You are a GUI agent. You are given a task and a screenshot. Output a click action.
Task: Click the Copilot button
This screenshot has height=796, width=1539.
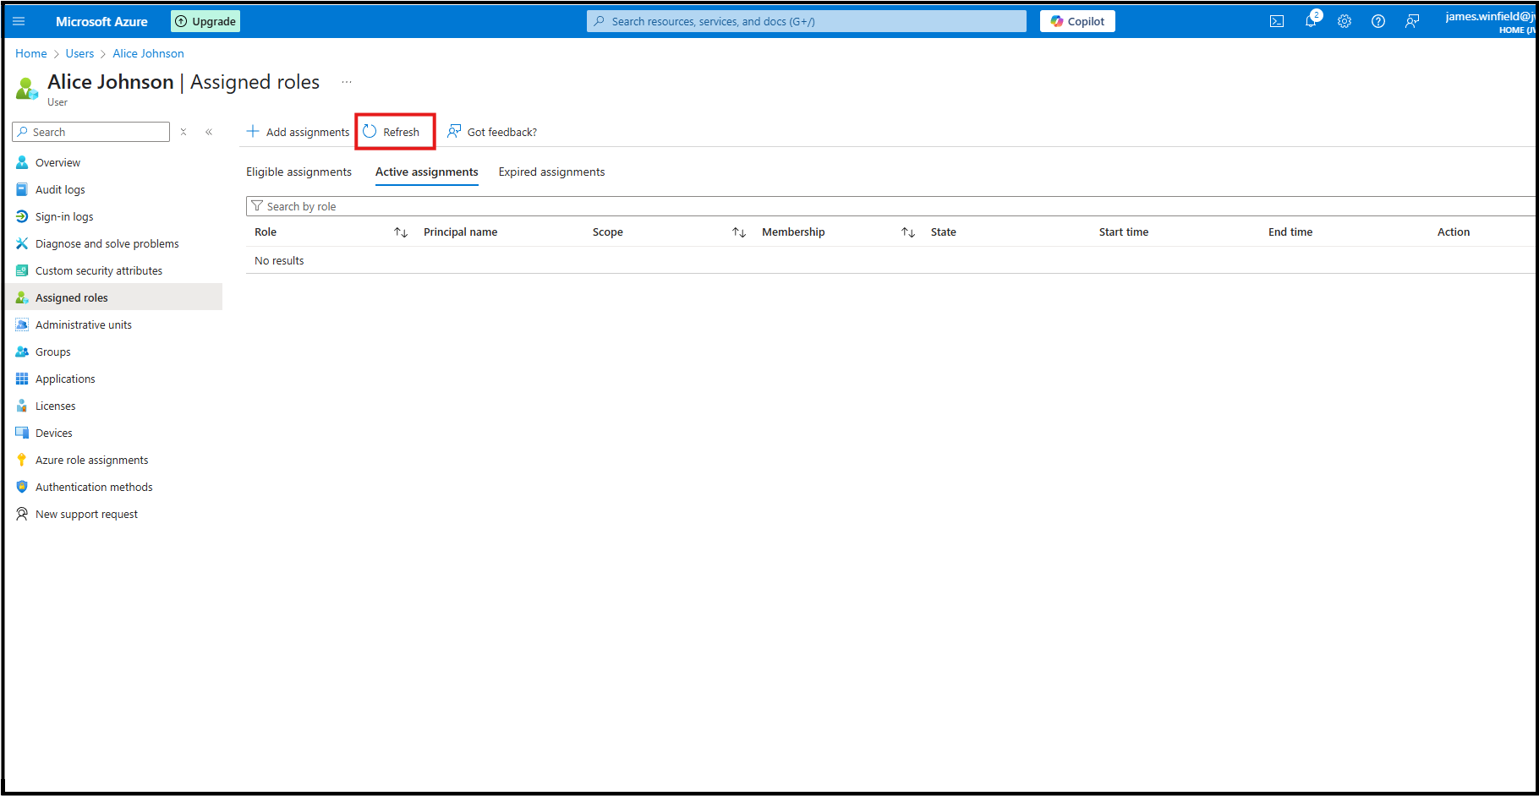1077,21
